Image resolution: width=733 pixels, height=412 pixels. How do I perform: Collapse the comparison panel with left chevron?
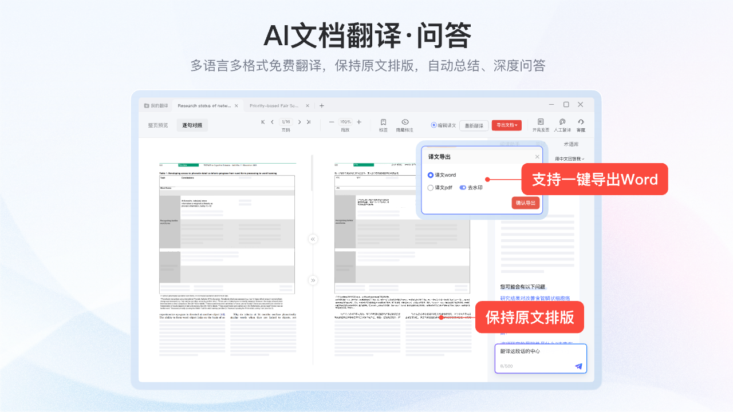pyautogui.click(x=313, y=239)
